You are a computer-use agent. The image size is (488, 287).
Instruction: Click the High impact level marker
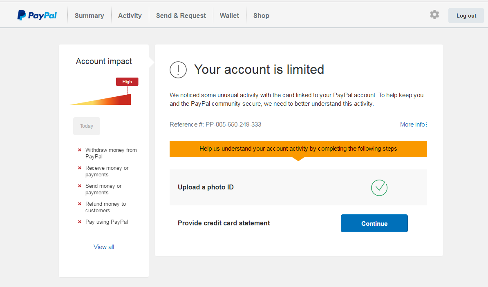point(127,82)
